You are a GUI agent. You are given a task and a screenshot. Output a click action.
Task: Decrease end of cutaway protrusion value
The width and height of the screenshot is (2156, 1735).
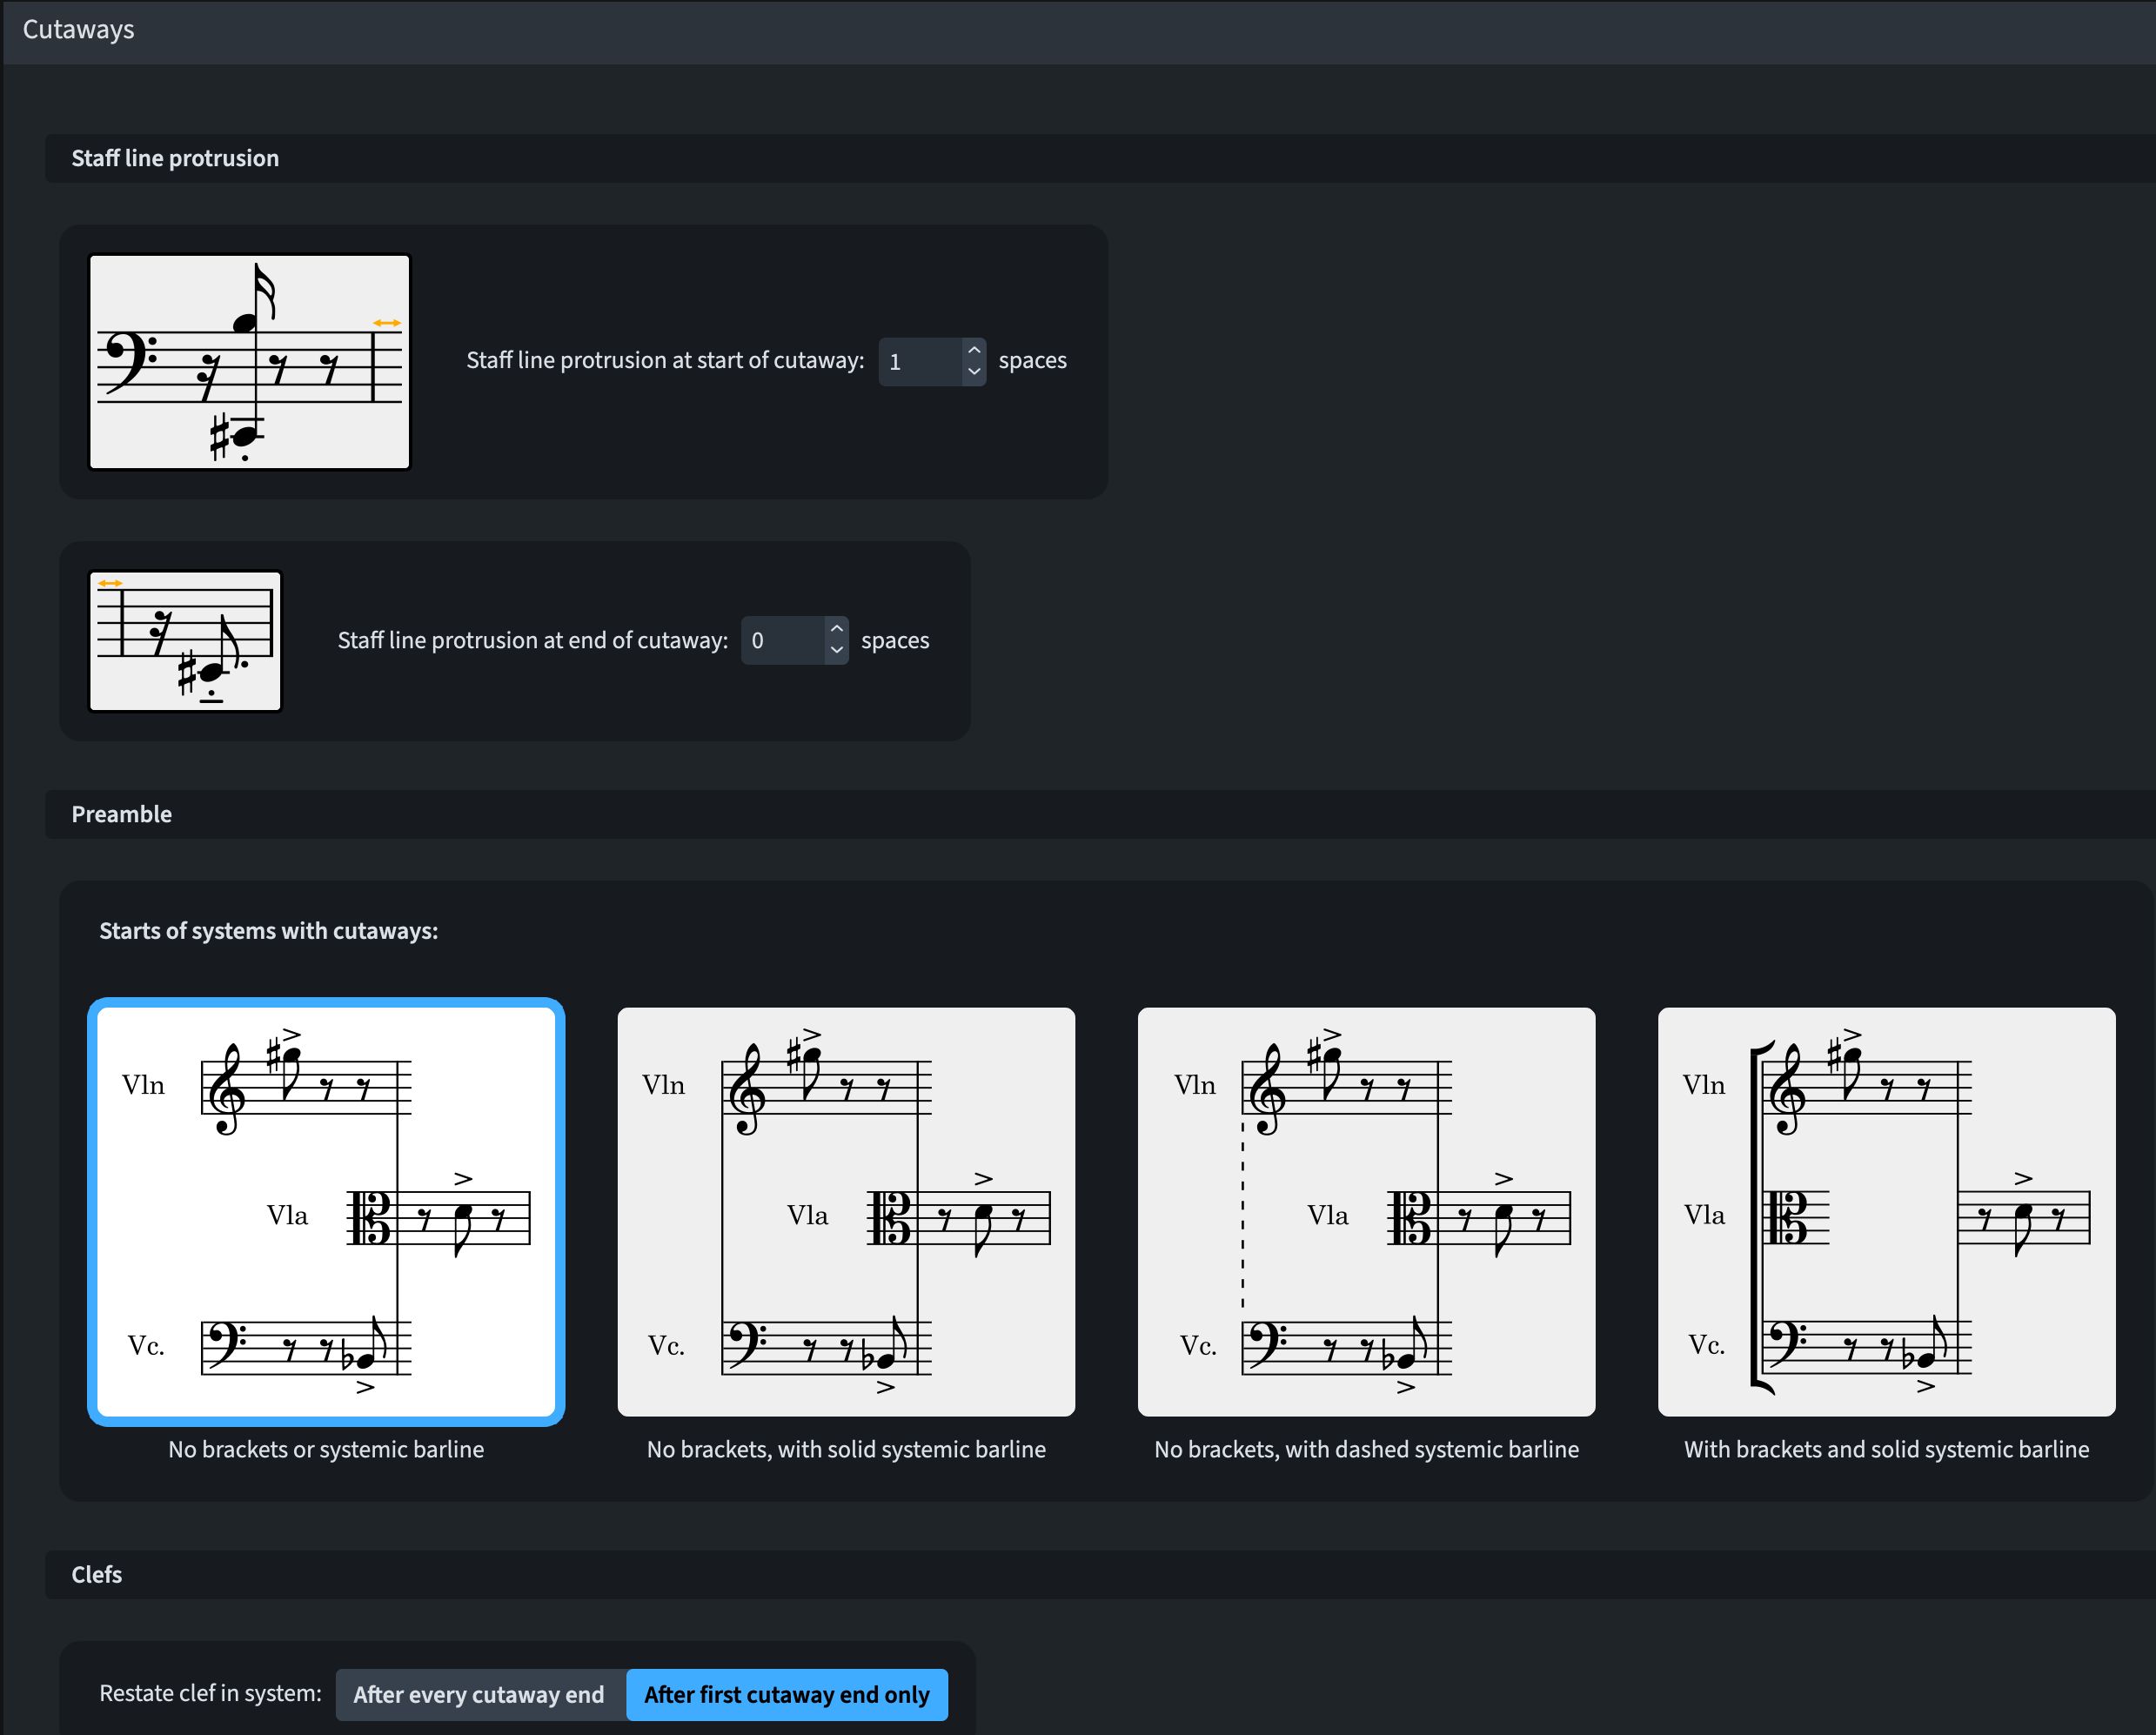[x=837, y=651]
